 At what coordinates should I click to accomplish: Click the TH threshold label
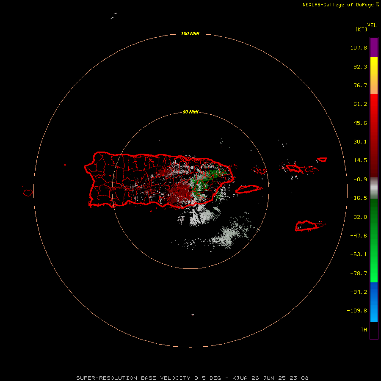tap(364, 330)
